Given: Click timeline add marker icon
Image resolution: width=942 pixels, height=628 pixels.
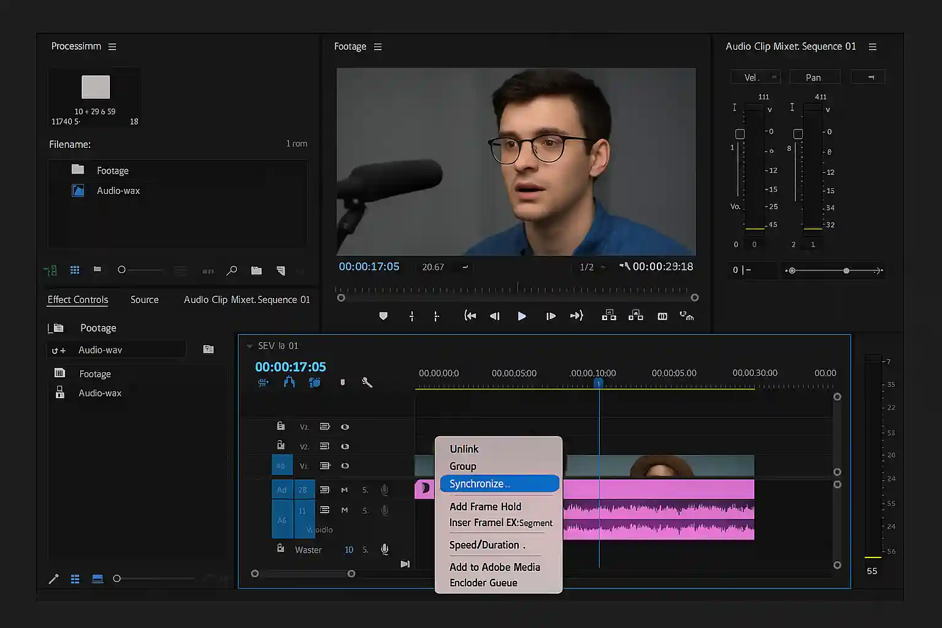Looking at the screenshot, I should point(342,382).
